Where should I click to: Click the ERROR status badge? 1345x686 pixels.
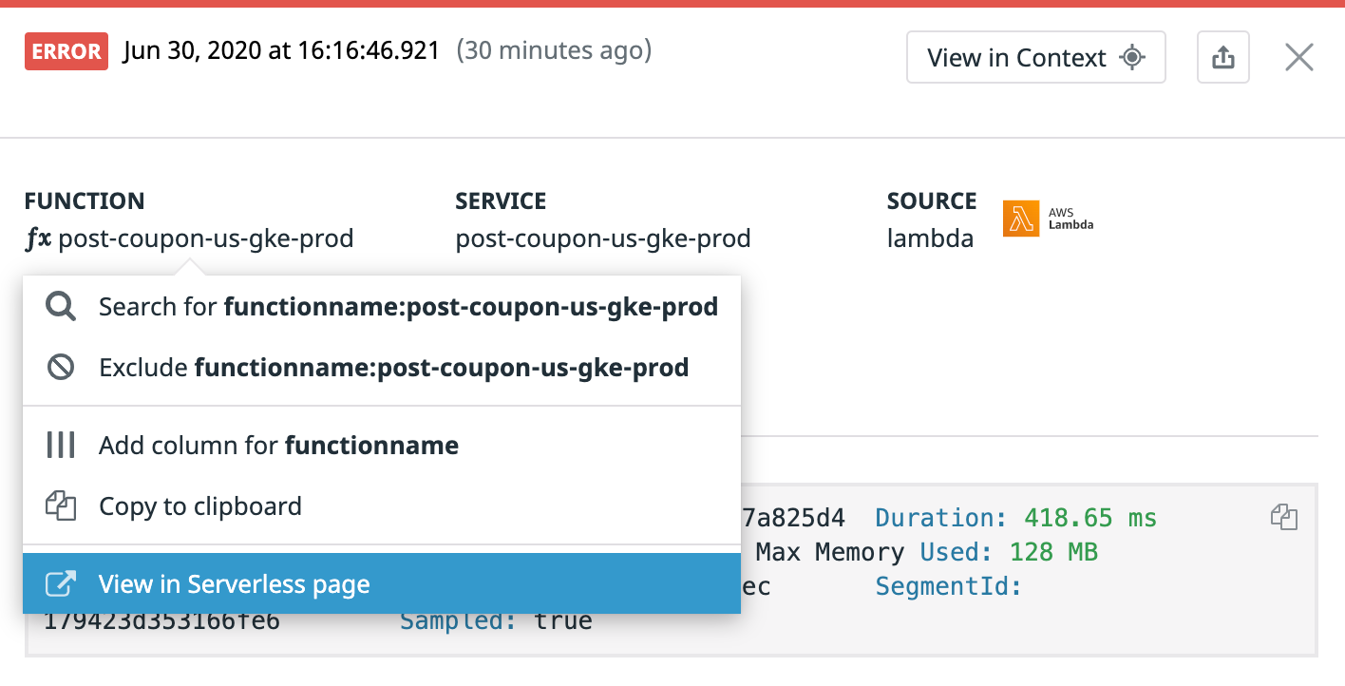66,51
